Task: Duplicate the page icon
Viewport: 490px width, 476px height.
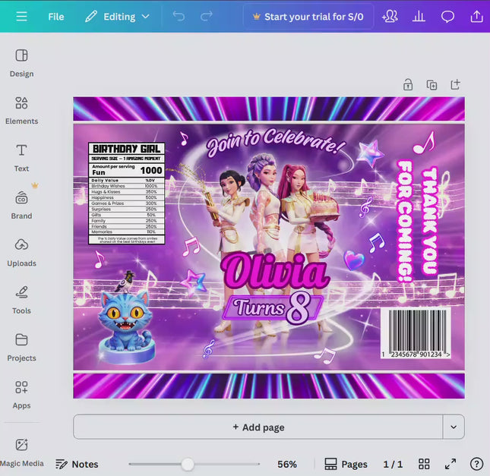Action: point(432,84)
